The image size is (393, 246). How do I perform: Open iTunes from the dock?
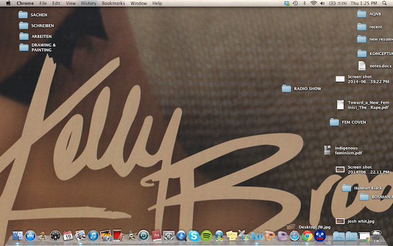(x=93, y=235)
